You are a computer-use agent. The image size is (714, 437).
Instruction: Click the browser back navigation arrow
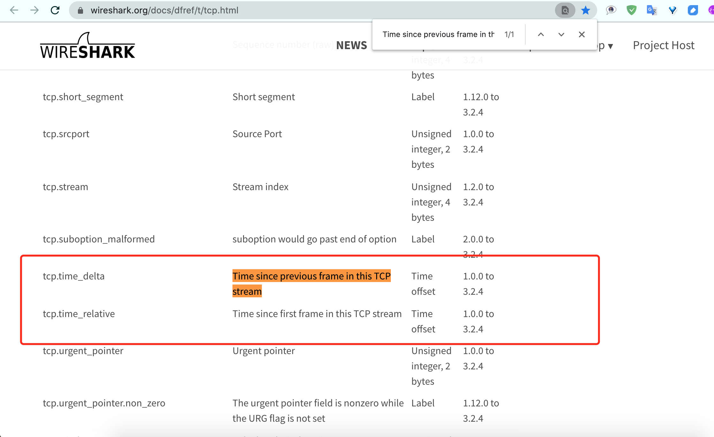click(x=14, y=10)
